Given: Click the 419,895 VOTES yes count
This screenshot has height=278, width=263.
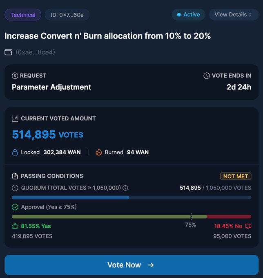Looking at the screenshot, I should point(32,236).
